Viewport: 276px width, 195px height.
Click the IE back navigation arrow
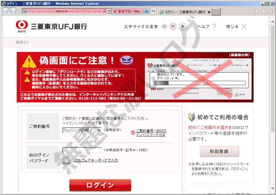pyautogui.click(x=6, y=11)
